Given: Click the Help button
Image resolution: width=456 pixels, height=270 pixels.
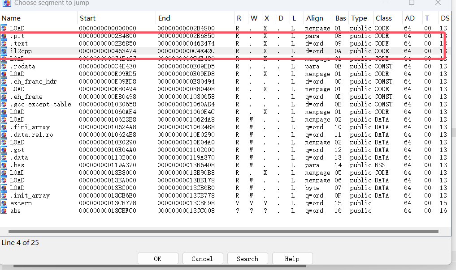Looking at the screenshot, I should pyautogui.click(x=292, y=259).
